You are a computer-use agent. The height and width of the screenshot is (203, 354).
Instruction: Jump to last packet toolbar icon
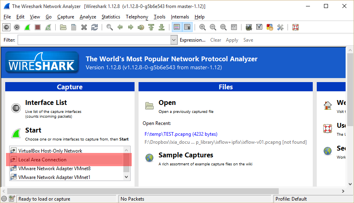point(162,27)
